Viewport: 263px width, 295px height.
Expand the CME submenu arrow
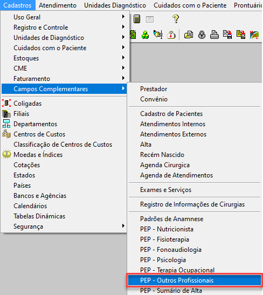tap(123, 68)
